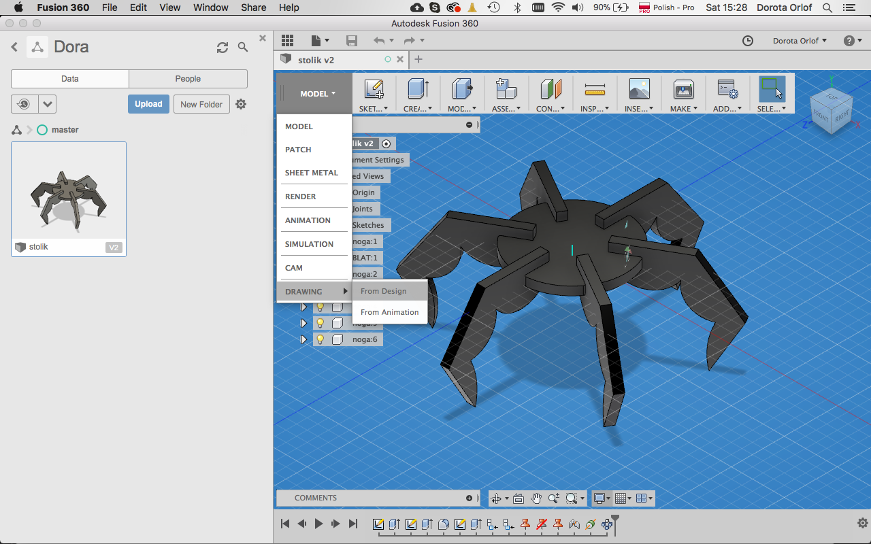Toggle the stolik v2 activate radio button

(x=387, y=143)
